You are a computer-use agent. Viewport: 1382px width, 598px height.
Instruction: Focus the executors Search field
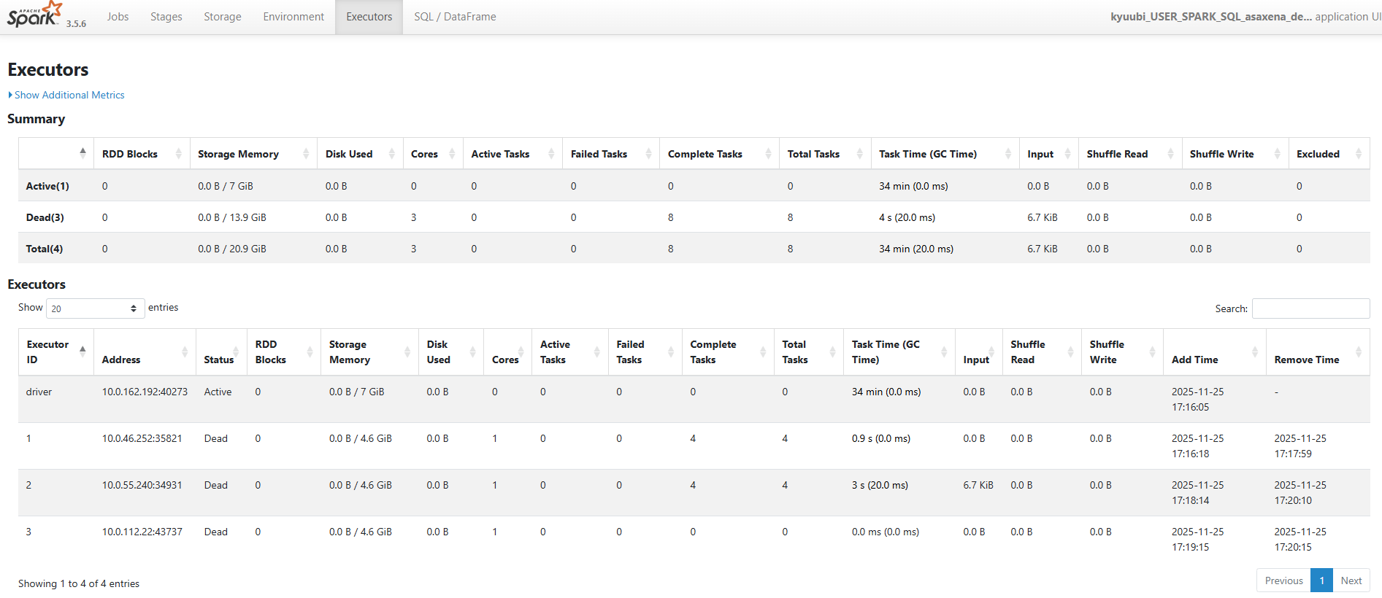1310,308
